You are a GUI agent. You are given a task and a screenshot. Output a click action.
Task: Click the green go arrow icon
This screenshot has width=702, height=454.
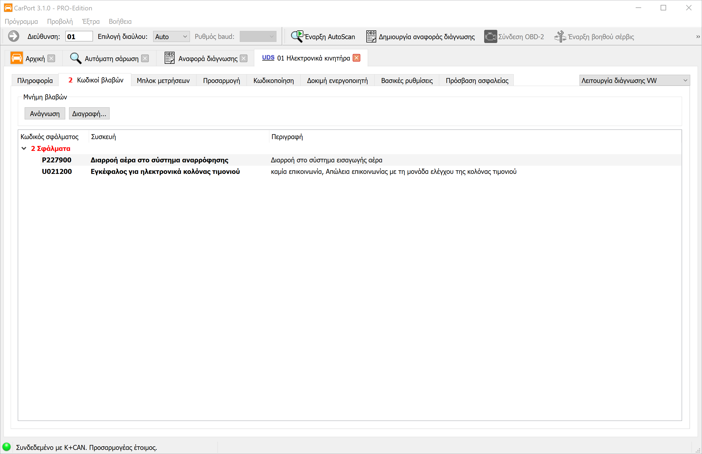point(13,37)
